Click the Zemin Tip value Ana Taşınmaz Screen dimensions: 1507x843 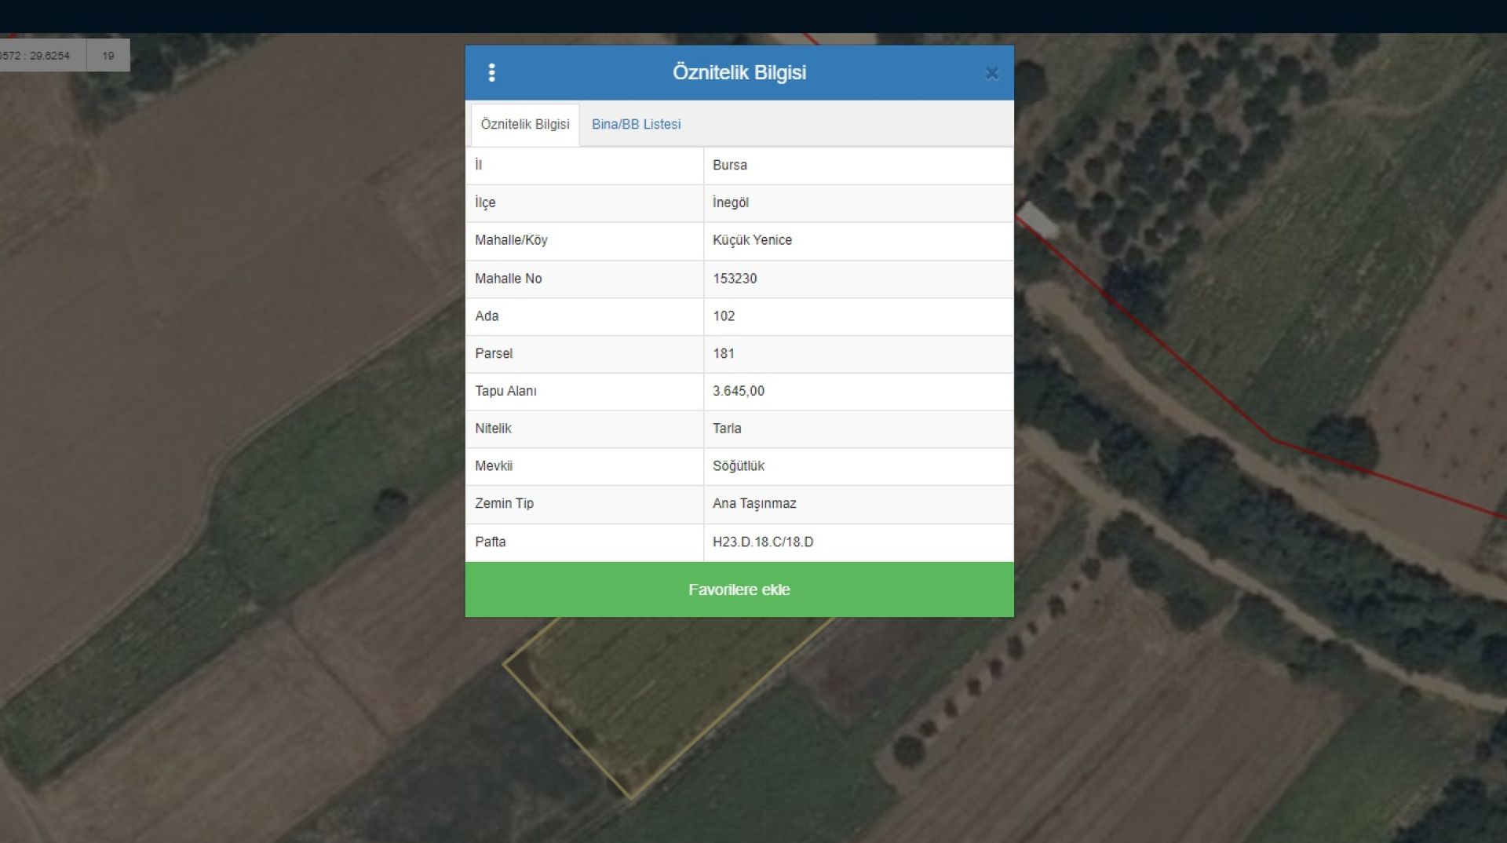point(753,504)
